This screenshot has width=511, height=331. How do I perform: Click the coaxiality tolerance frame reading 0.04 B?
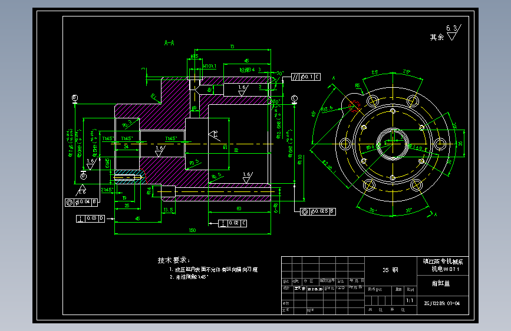pyautogui.click(x=81, y=203)
